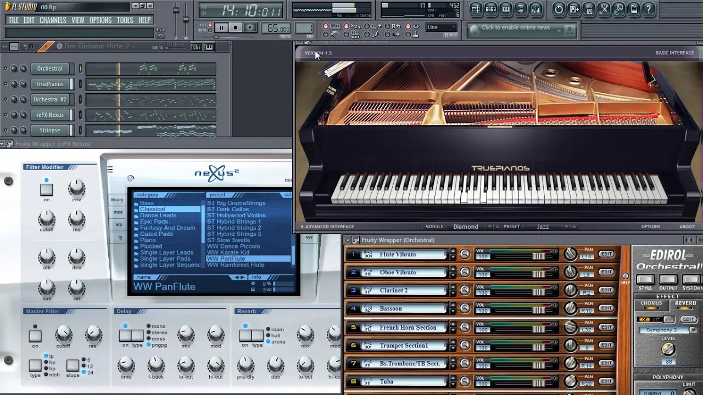Click the one-click recording microphone icon
The image size is (703, 395).
tap(618, 9)
